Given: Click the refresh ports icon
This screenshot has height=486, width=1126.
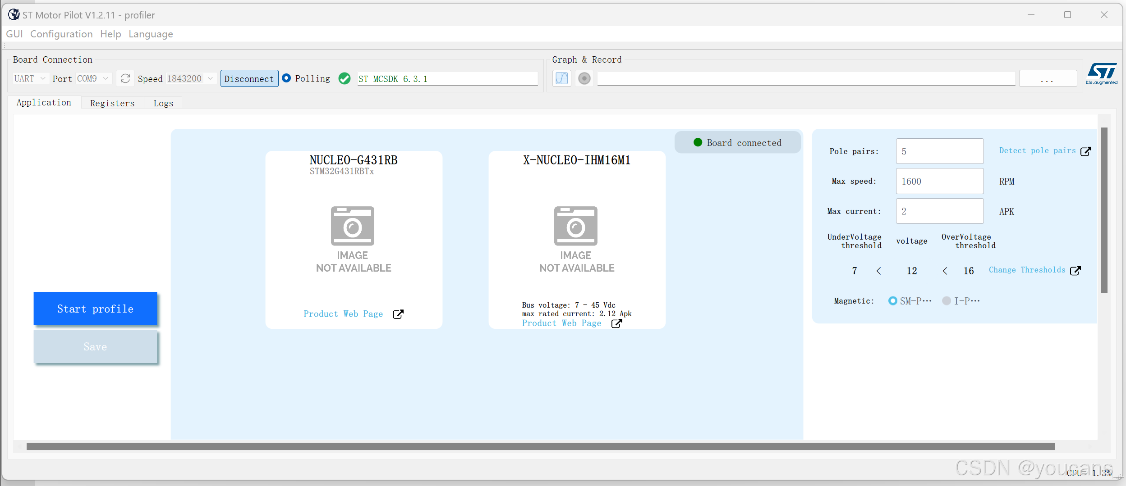Looking at the screenshot, I should pos(125,78).
